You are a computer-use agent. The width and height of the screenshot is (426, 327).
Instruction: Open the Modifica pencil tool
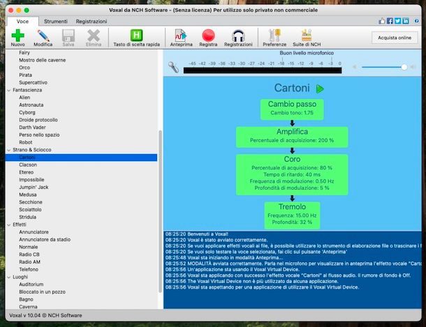pyautogui.click(x=43, y=38)
